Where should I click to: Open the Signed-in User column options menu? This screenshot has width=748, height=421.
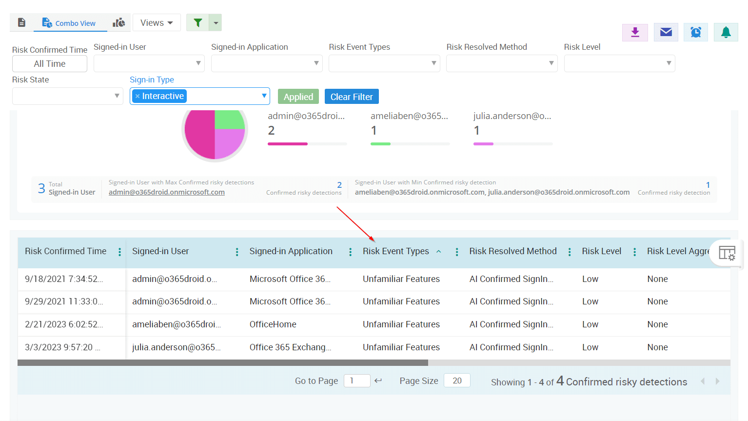coord(237,252)
